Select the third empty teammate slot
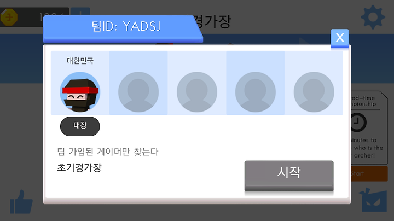The image size is (394, 221). tap(256, 92)
